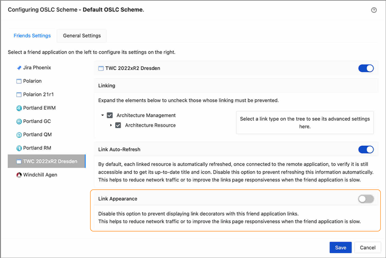Image resolution: width=386 pixels, height=258 pixels.
Task: Click the Jira Phoenix application icon
Action: click(x=19, y=68)
